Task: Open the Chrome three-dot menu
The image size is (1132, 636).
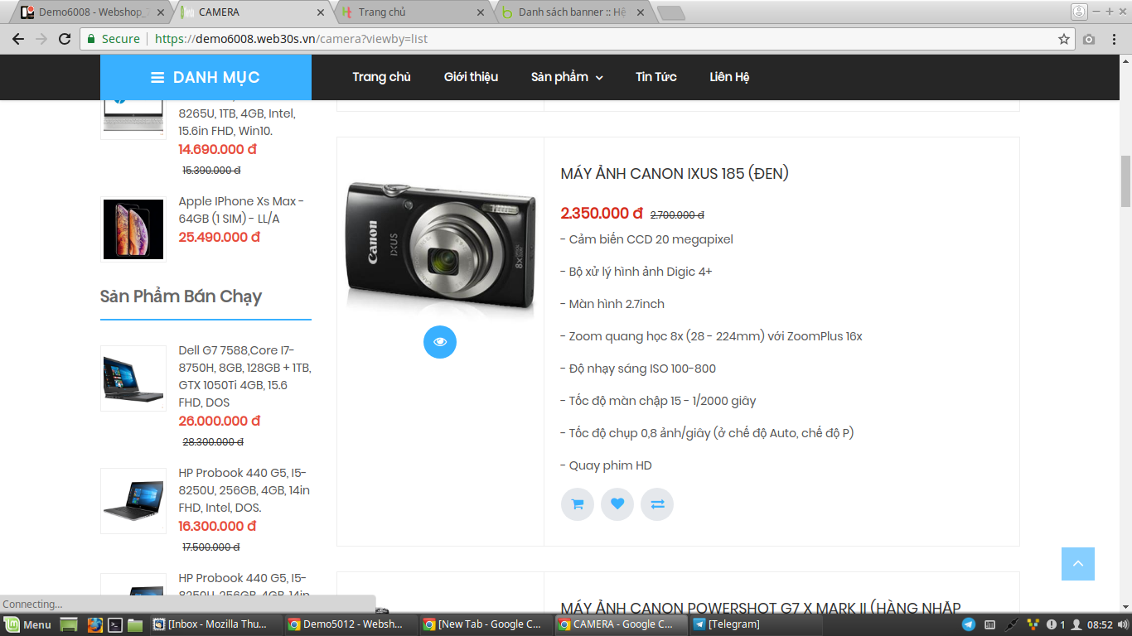Action: click(x=1114, y=39)
